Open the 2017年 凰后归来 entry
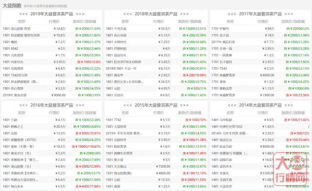Screen dimensions: 312x191 (x=223, y=42)
